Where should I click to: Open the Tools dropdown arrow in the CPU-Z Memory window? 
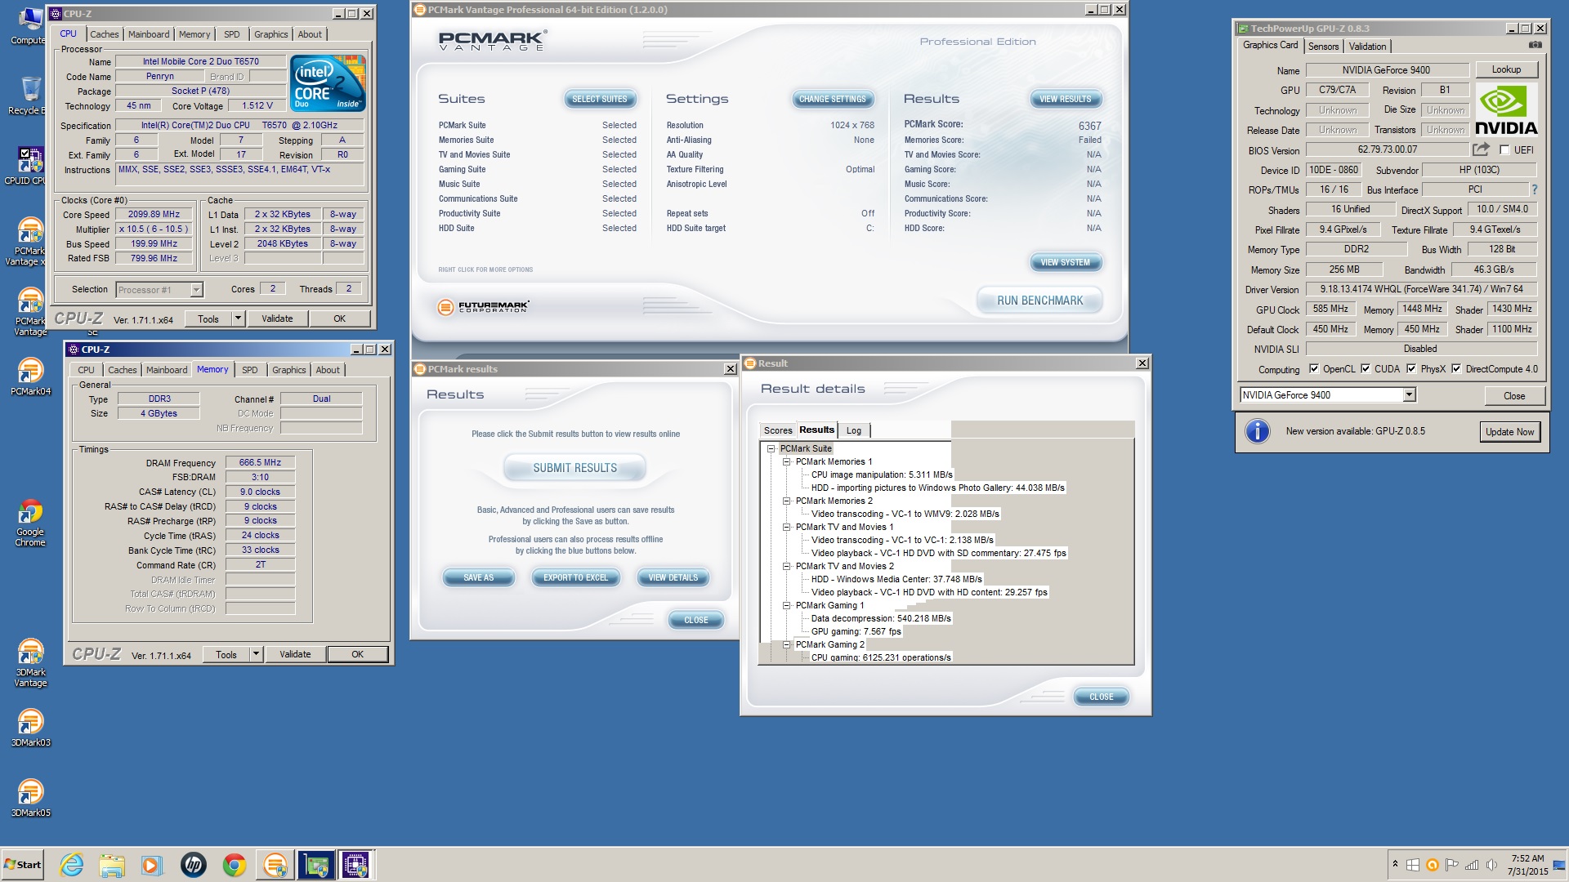pos(256,654)
